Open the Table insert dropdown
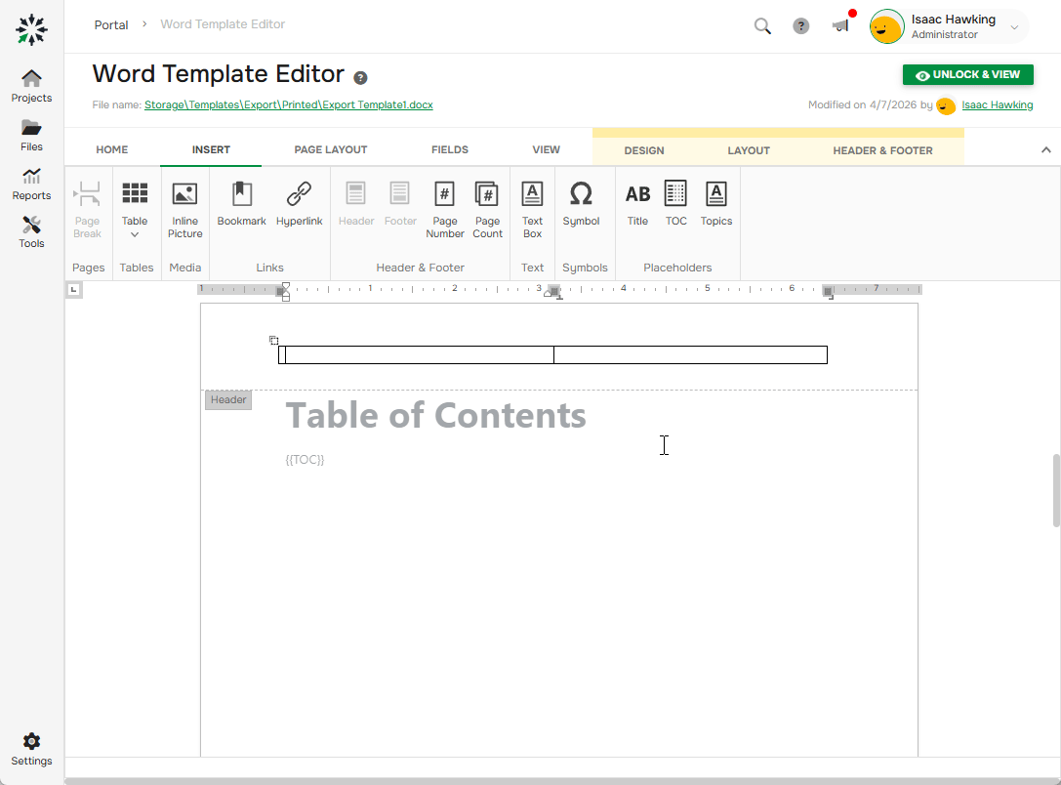Image resolution: width=1061 pixels, height=785 pixels. pos(135,210)
